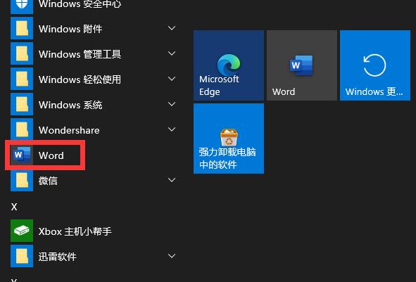Expand Windows 附件 with its chevron
Screen dimensions: 416x282
click(x=172, y=28)
